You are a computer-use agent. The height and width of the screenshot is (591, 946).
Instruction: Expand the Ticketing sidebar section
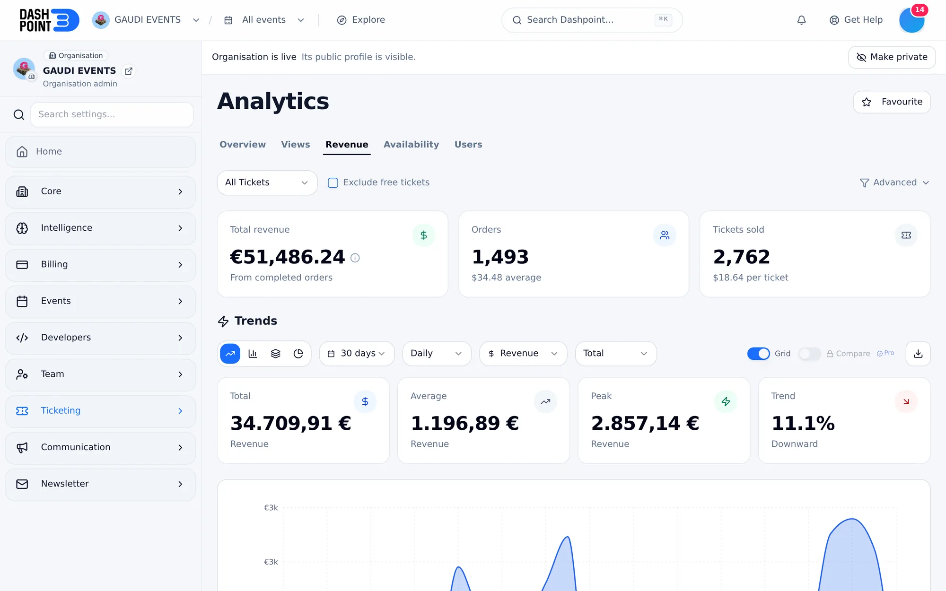coord(101,411)
